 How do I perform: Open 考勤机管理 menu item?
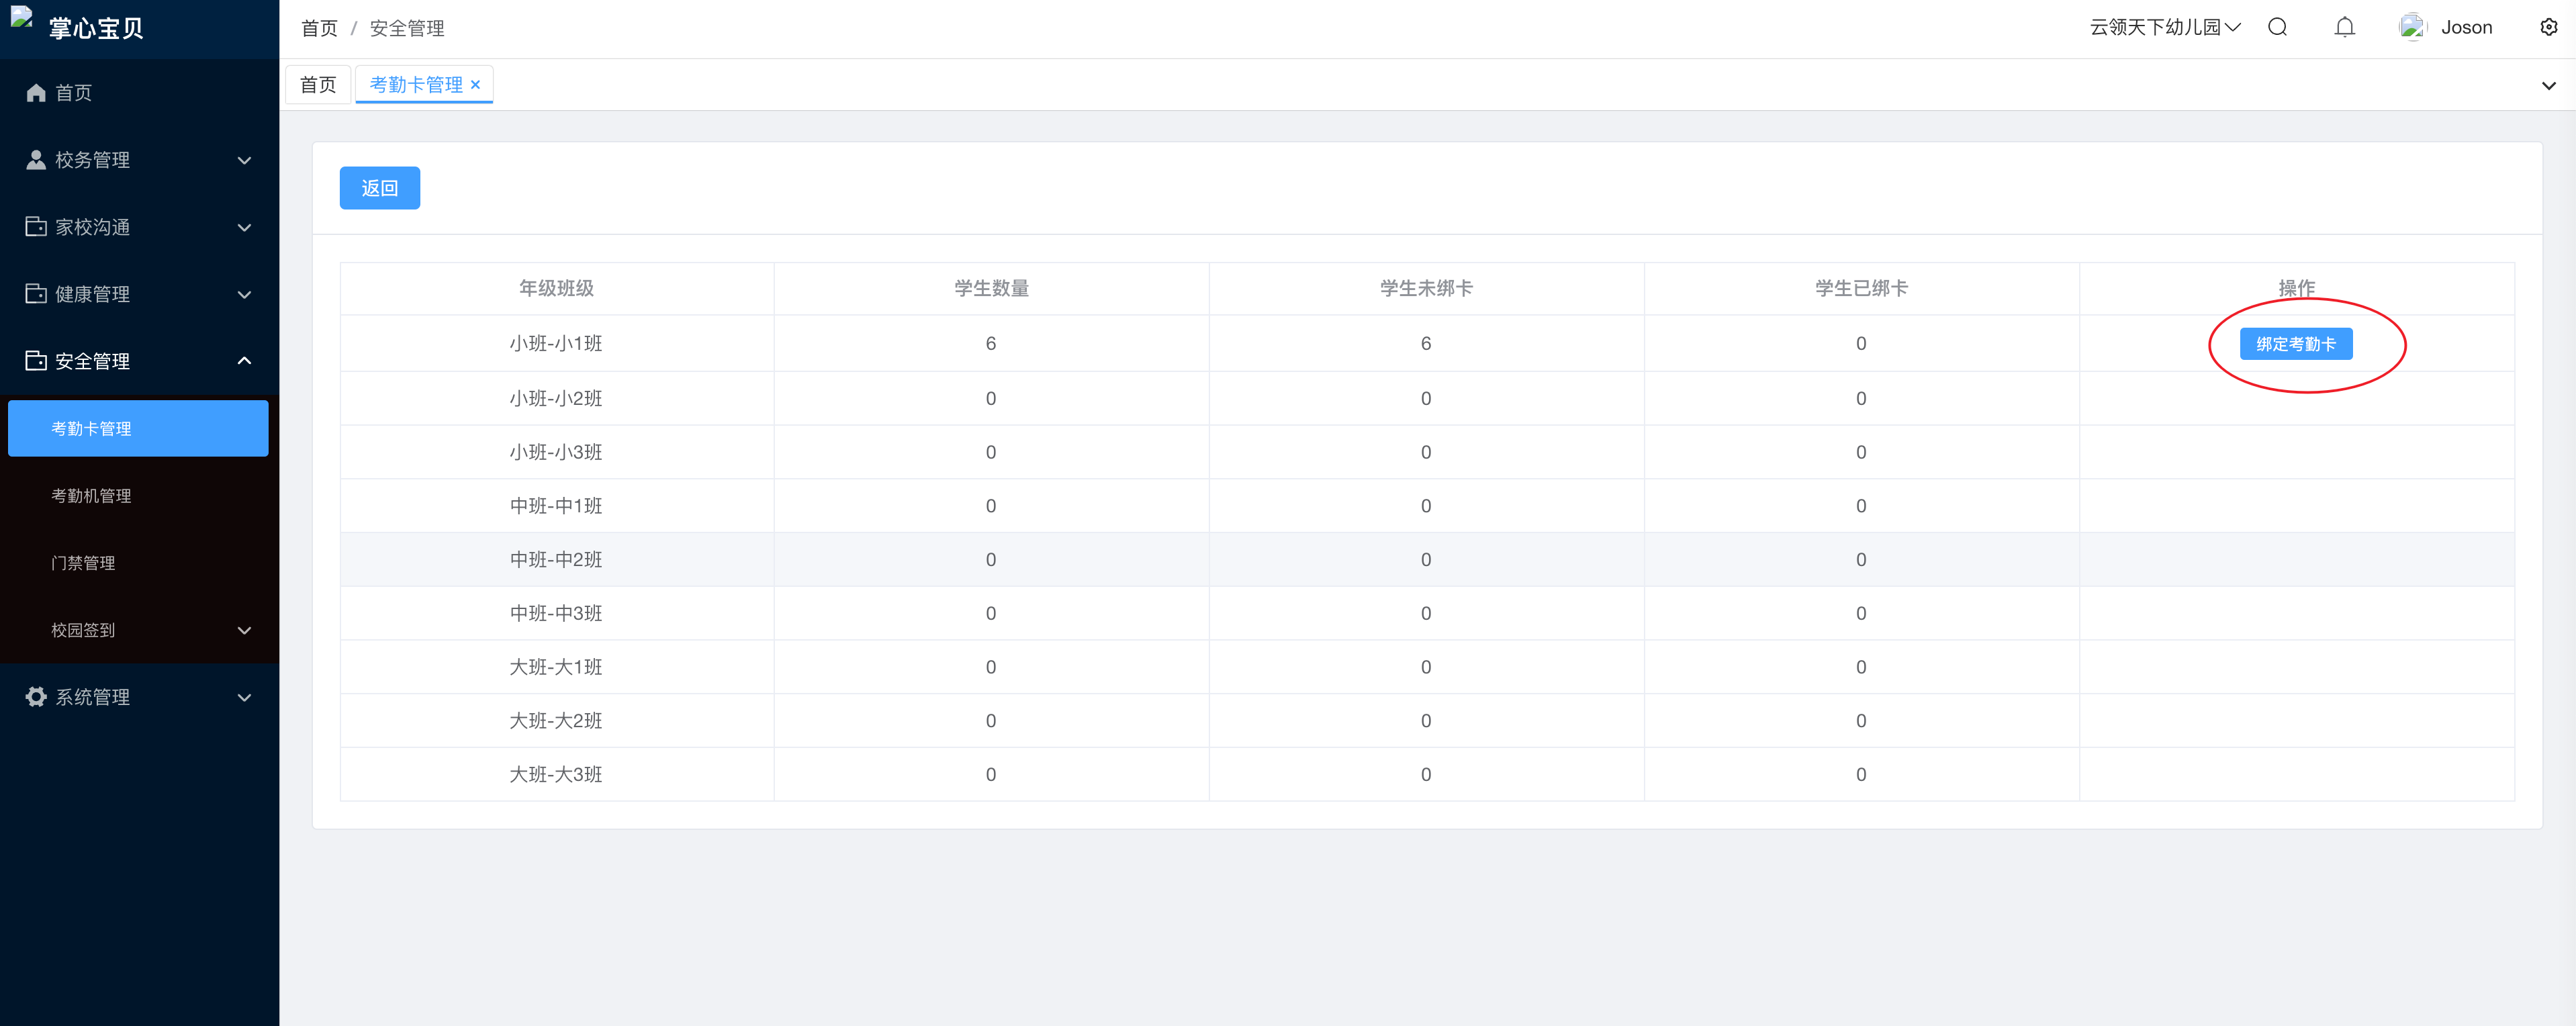139,495
